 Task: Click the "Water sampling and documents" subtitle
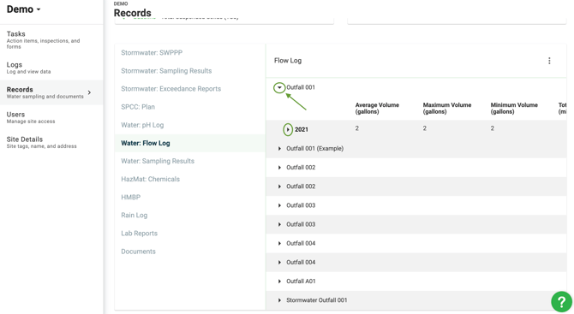(x=45, y=97)
